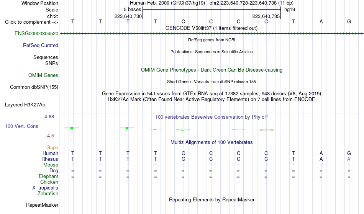
Task: Click the Common dbSNP(155) track label
Action: tap(34, 87)
